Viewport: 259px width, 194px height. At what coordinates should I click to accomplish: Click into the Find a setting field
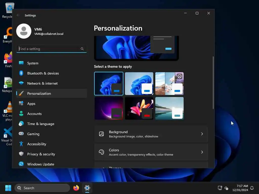point(52,49)
